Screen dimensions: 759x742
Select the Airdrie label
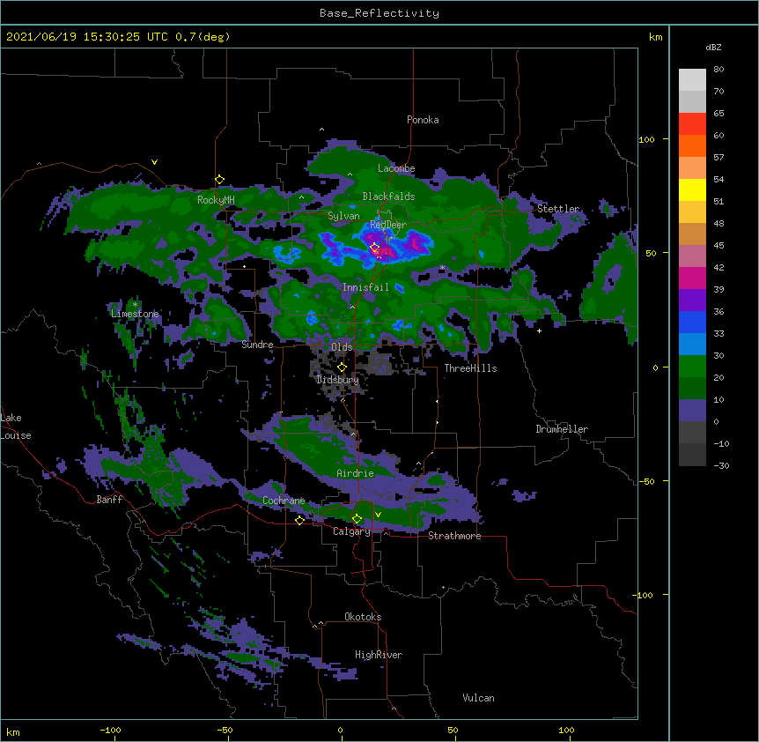(356, 473)
